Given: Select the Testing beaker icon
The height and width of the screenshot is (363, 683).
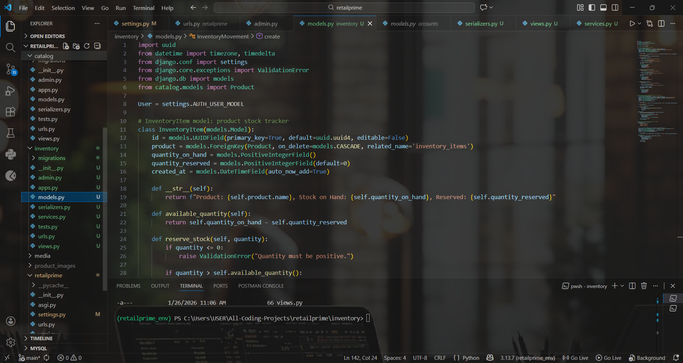Looking at the screenshot, I should [x=11, y=133].
